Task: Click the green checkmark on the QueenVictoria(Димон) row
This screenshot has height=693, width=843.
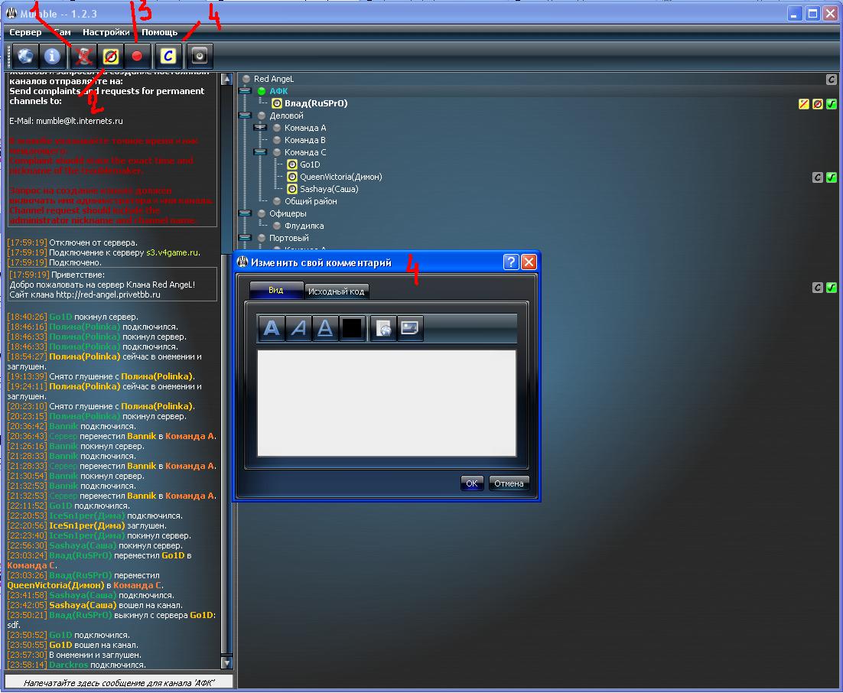Action: [x=832, y=177]
